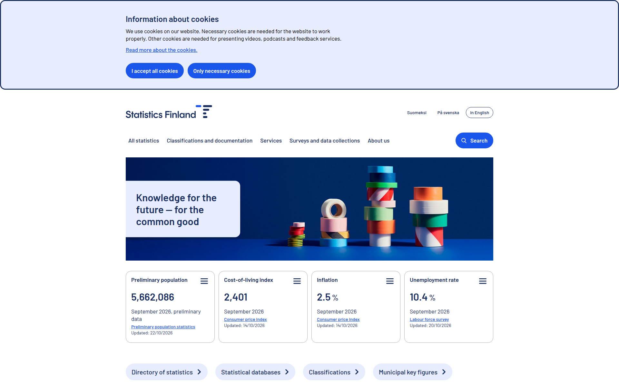This screenshot has height=387, width=619.
Task: Accept all cookies
Action: [x=155, y=71]
